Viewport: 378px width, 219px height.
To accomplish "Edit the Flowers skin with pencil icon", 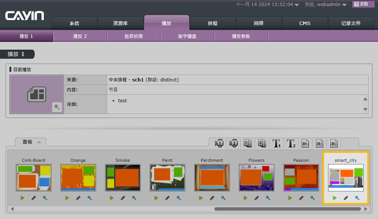I will [257, 198].
